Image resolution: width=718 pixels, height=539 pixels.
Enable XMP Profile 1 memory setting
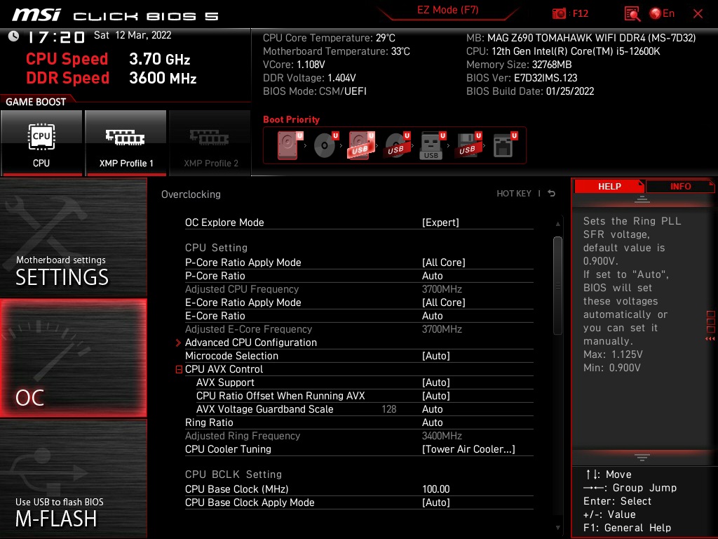click(126, 143)
